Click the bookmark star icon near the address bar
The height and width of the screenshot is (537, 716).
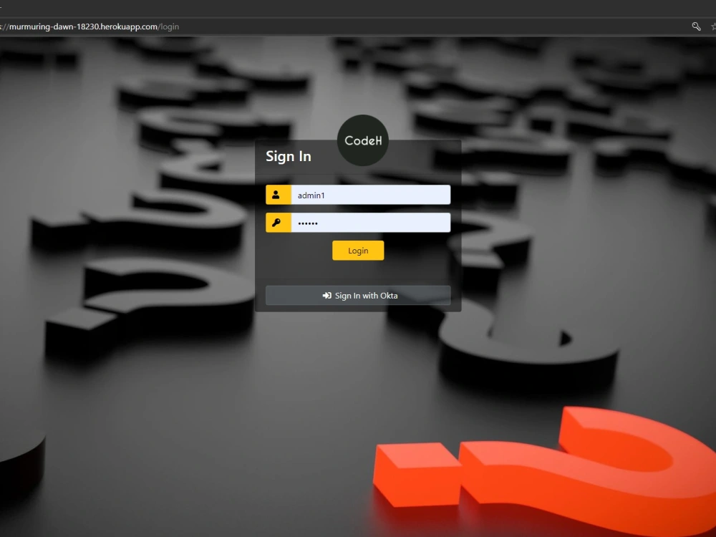(714, 26)
